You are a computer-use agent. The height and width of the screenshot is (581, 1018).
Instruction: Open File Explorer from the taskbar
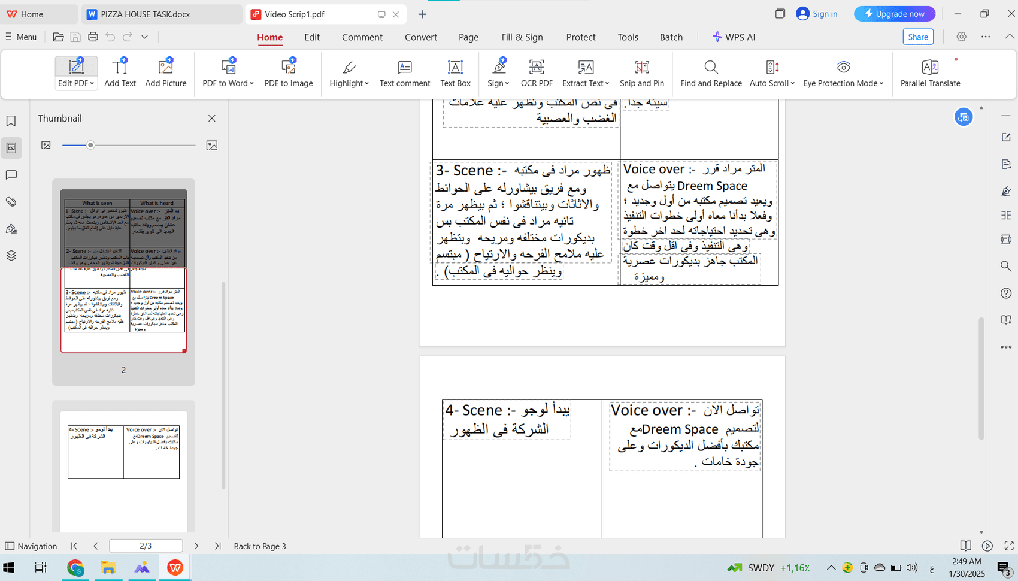pos(108,568)
